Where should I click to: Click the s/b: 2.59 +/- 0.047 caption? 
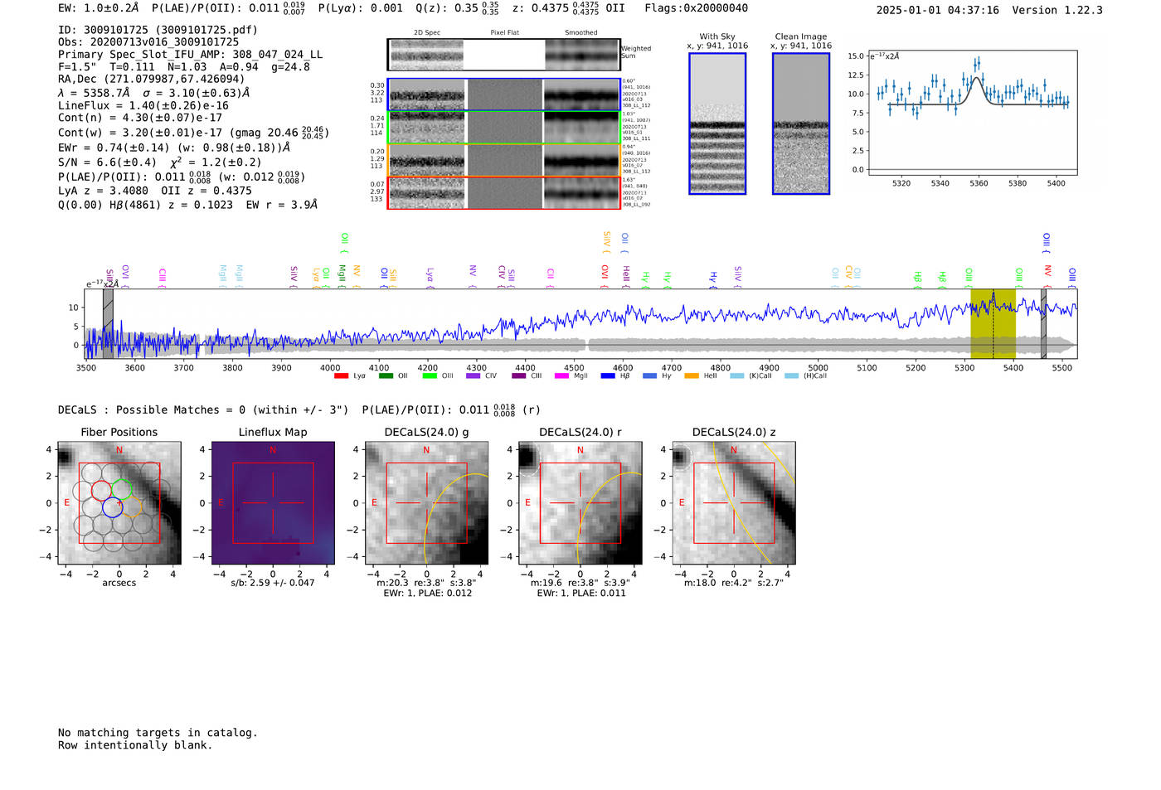273,583
